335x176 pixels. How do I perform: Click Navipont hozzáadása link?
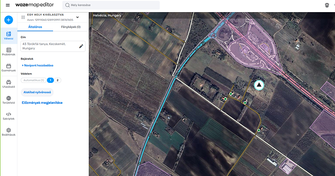(37, 65)
